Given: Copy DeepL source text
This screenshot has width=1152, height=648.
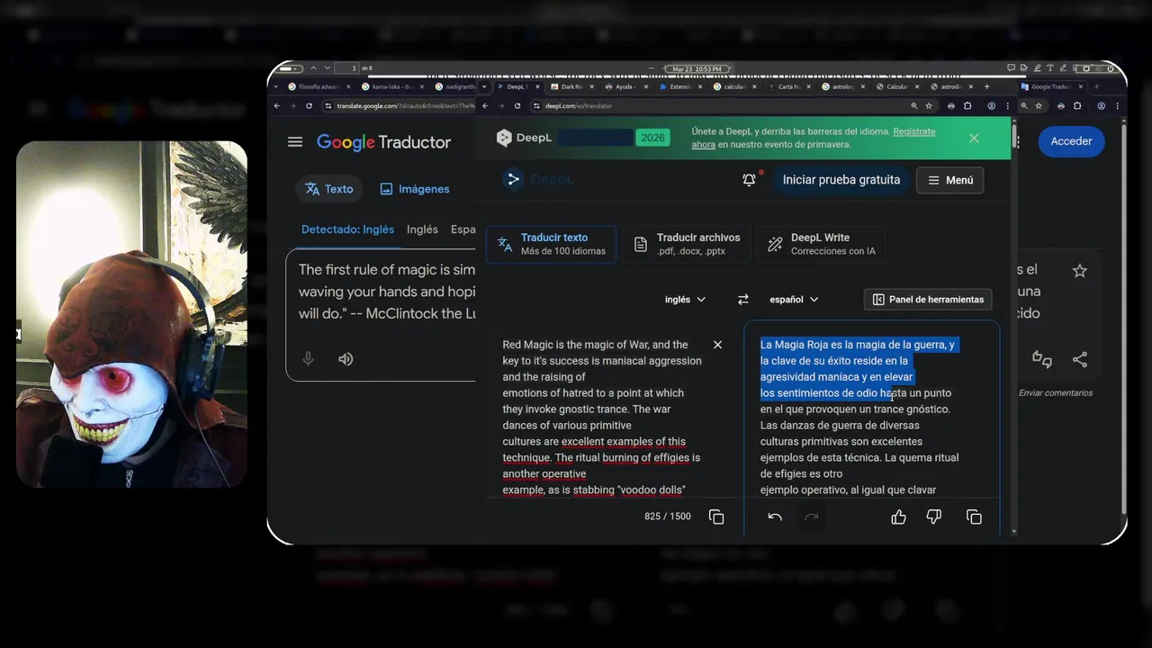Looking at the screenshot, I should coord(716,517).
